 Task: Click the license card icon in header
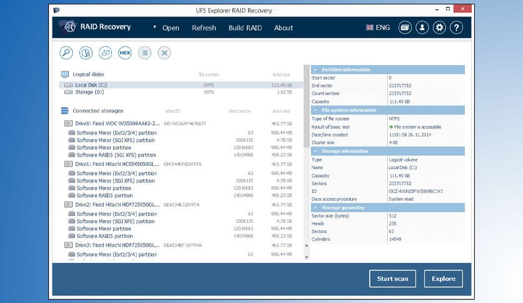pos(405,28)
